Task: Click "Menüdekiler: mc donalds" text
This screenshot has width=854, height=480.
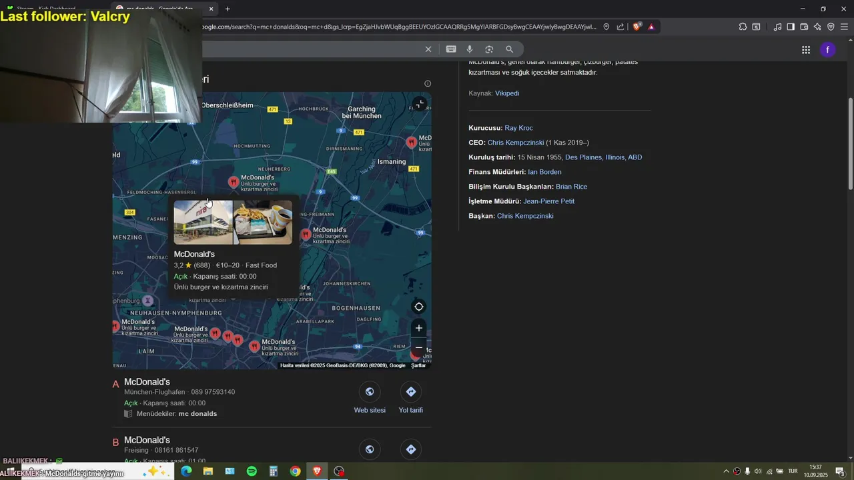Action: (x=177, y=414)
